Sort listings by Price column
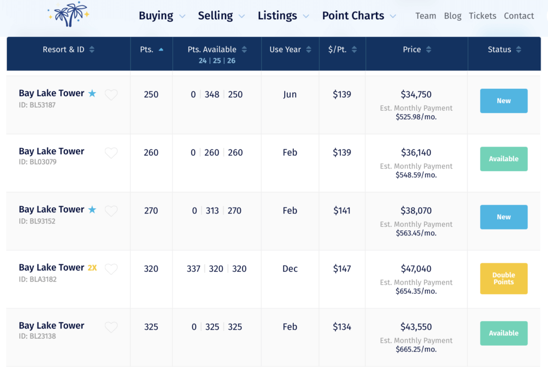The image size is (548, 373). pos(429,50)
